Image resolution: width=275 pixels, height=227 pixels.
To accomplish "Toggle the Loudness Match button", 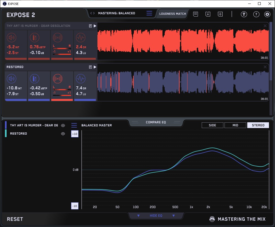I will coord(172,13).
